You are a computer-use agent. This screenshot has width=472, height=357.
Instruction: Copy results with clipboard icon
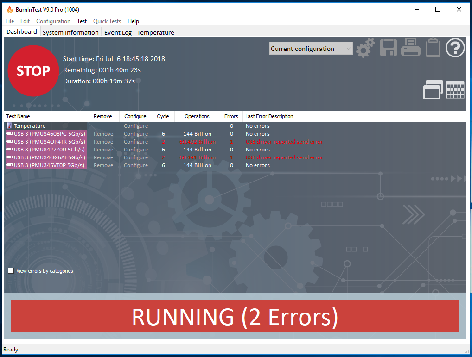pyautogui.click(x=433, y=48)
